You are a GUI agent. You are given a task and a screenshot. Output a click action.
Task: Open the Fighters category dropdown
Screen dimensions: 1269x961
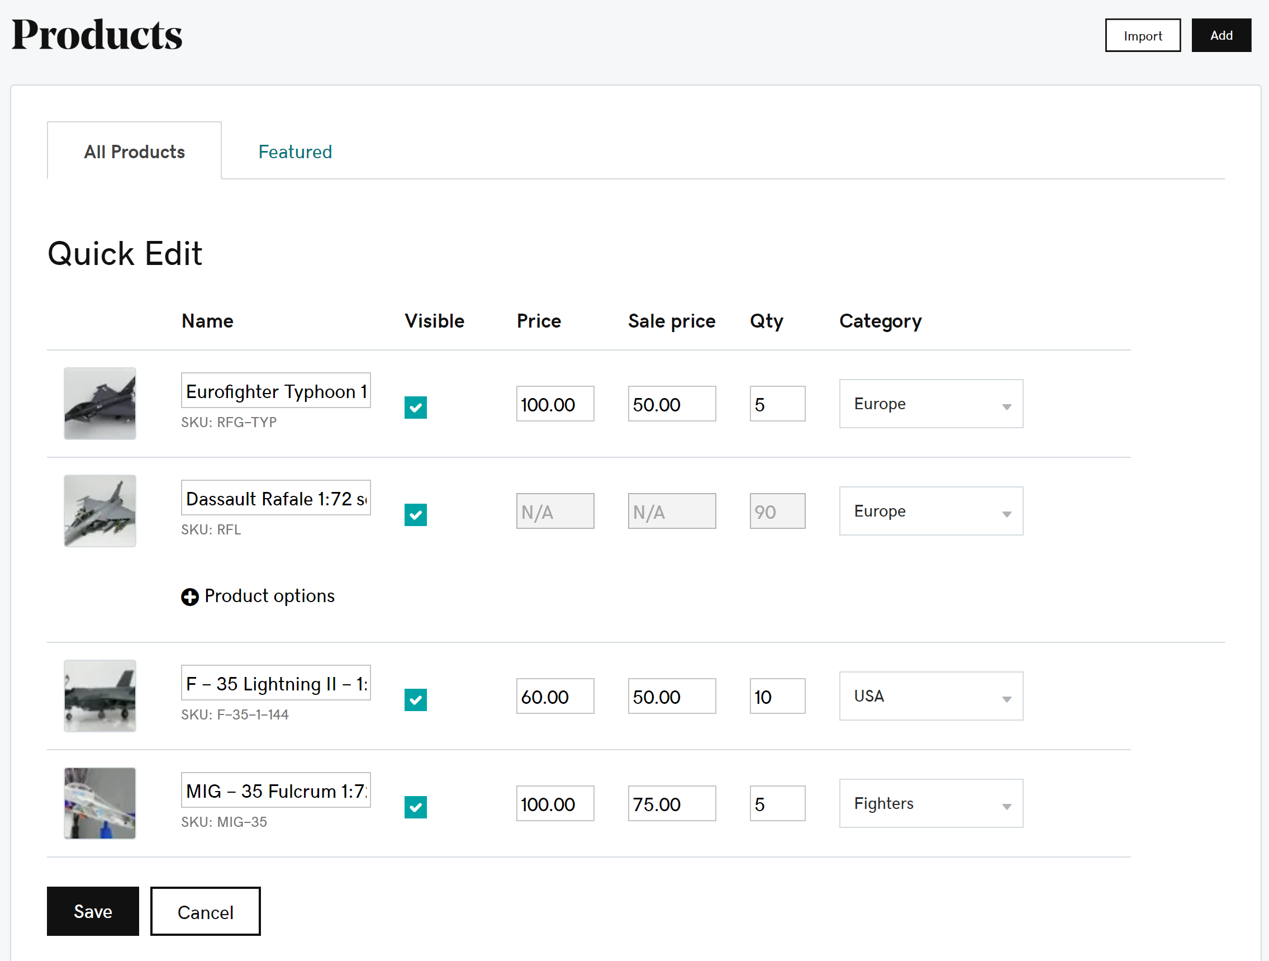coord(930,803)
